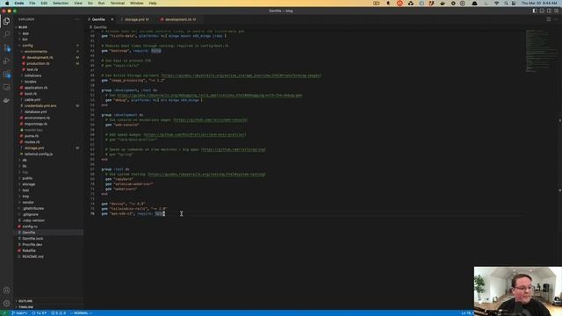Open the Active Storage guides link
This screenshot has width=562, height=316.
coord(241,75)
